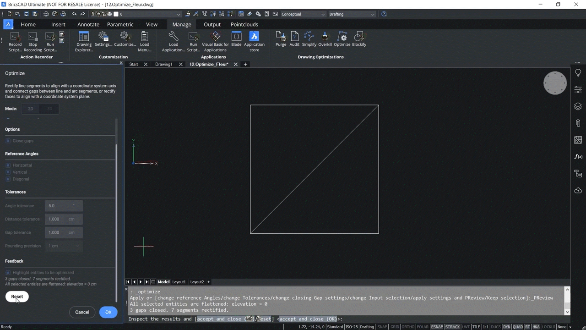586x330 pixels.
Task: Toggle the Horizontal reference angle checkbox
Action: (x=8, y=165)
